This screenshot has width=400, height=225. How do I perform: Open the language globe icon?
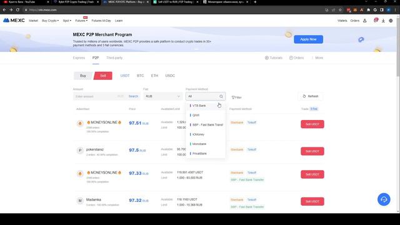tap(391, 21)
